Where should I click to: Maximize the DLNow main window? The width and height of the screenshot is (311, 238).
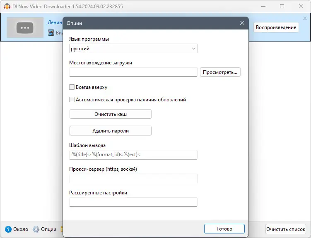click(282, 6)
